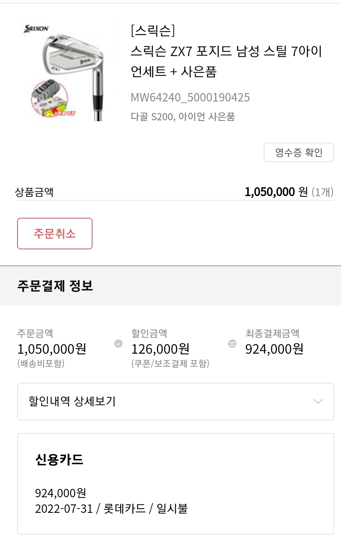Click the 할인금액 126,000원 amount
Viewport: 341px width, 542px height.
pos(160,349)
